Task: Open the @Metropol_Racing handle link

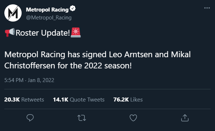Action: 49,18
